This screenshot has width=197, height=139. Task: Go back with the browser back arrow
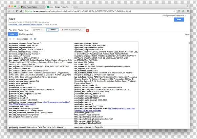(10, 11)
